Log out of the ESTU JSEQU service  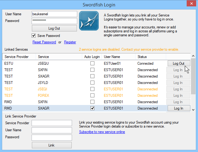[178, 63]
